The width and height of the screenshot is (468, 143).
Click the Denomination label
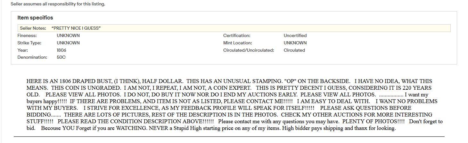click(x=32, y=57)
